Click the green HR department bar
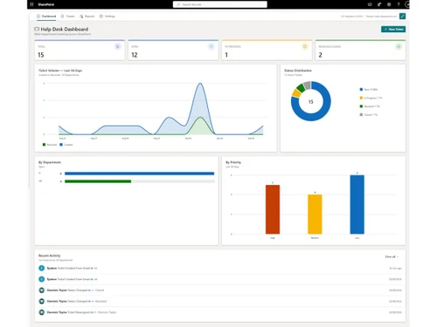 coord(98,181)
